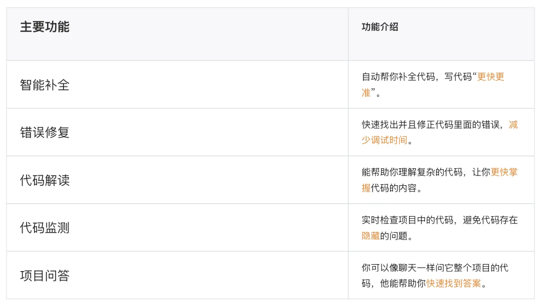
Task: Click the 主要功能 column header
Action: pos(44,27)
